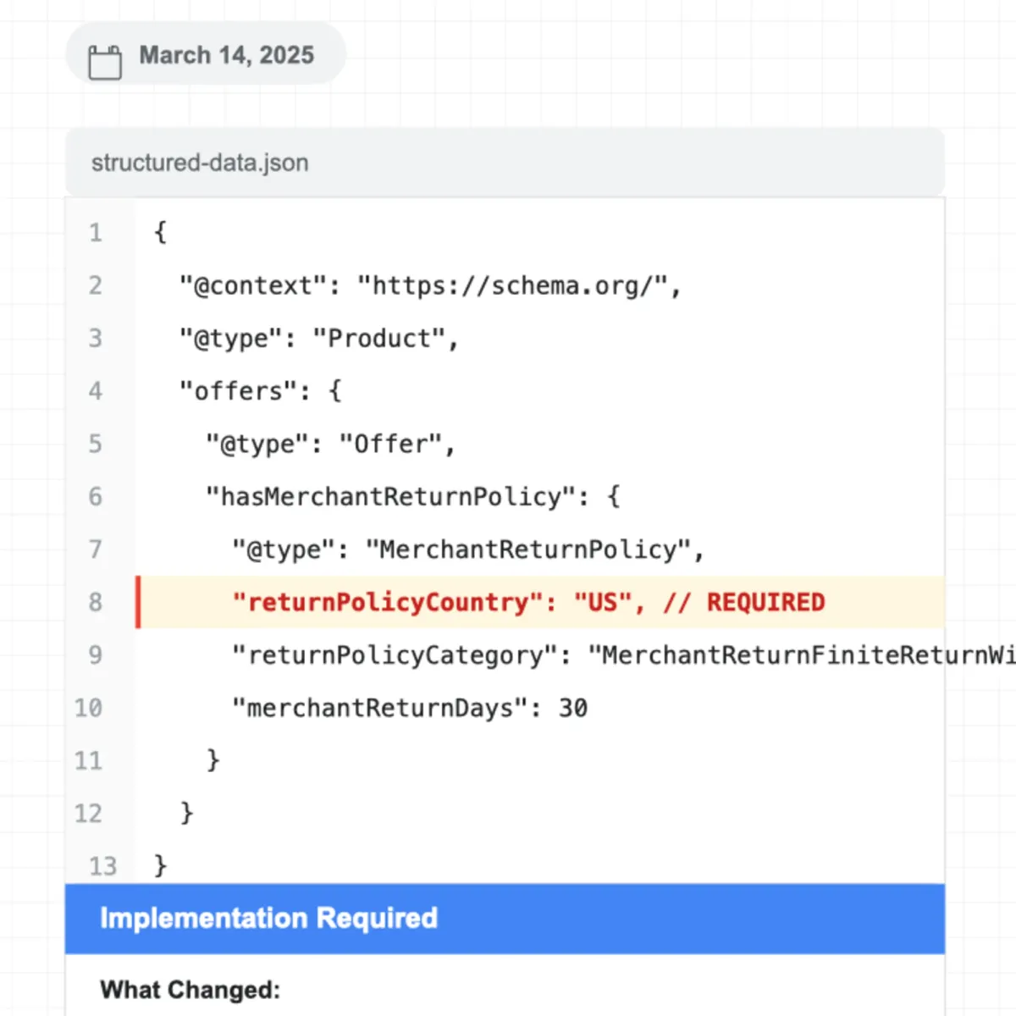The height and width of the screenshot is (1016, 1016).
Task: Click the Product type on line 3
Action: click(x=385, y=338)
